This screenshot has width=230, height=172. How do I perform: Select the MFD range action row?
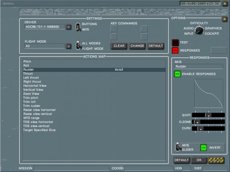pyautogui.click(x=94, y=118)
